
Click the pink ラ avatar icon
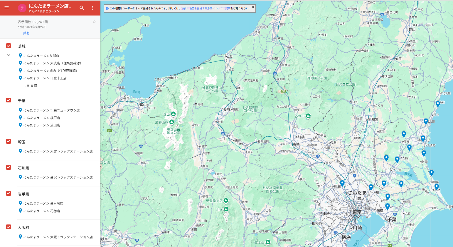click(x=22, y=8)
